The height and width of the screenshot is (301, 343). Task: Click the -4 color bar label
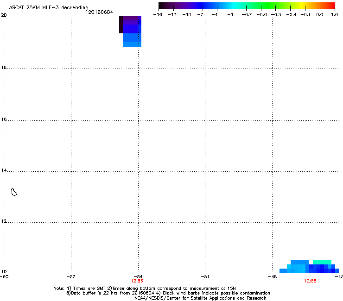(215, 15)
